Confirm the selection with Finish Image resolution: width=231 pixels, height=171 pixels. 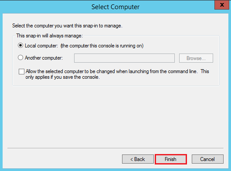pyautogui.click(x=170, y=159)
